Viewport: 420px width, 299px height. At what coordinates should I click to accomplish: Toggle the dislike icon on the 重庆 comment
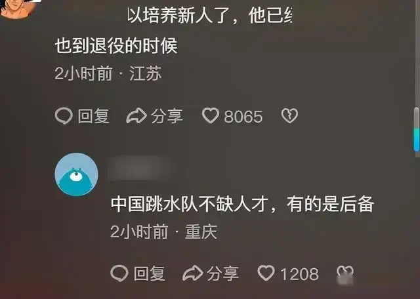pyautogui.click(x=345, y=274)
